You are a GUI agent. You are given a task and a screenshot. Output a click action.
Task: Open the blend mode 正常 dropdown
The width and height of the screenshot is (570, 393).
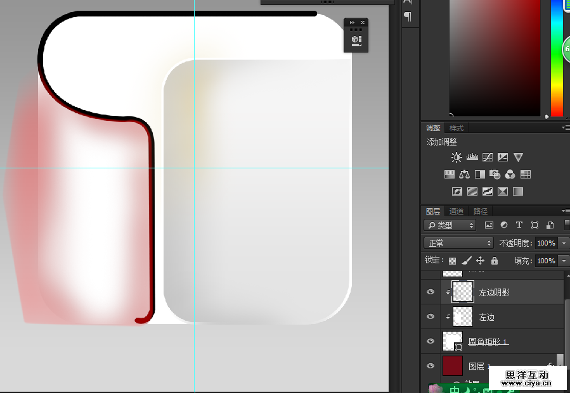pos(458,243)
